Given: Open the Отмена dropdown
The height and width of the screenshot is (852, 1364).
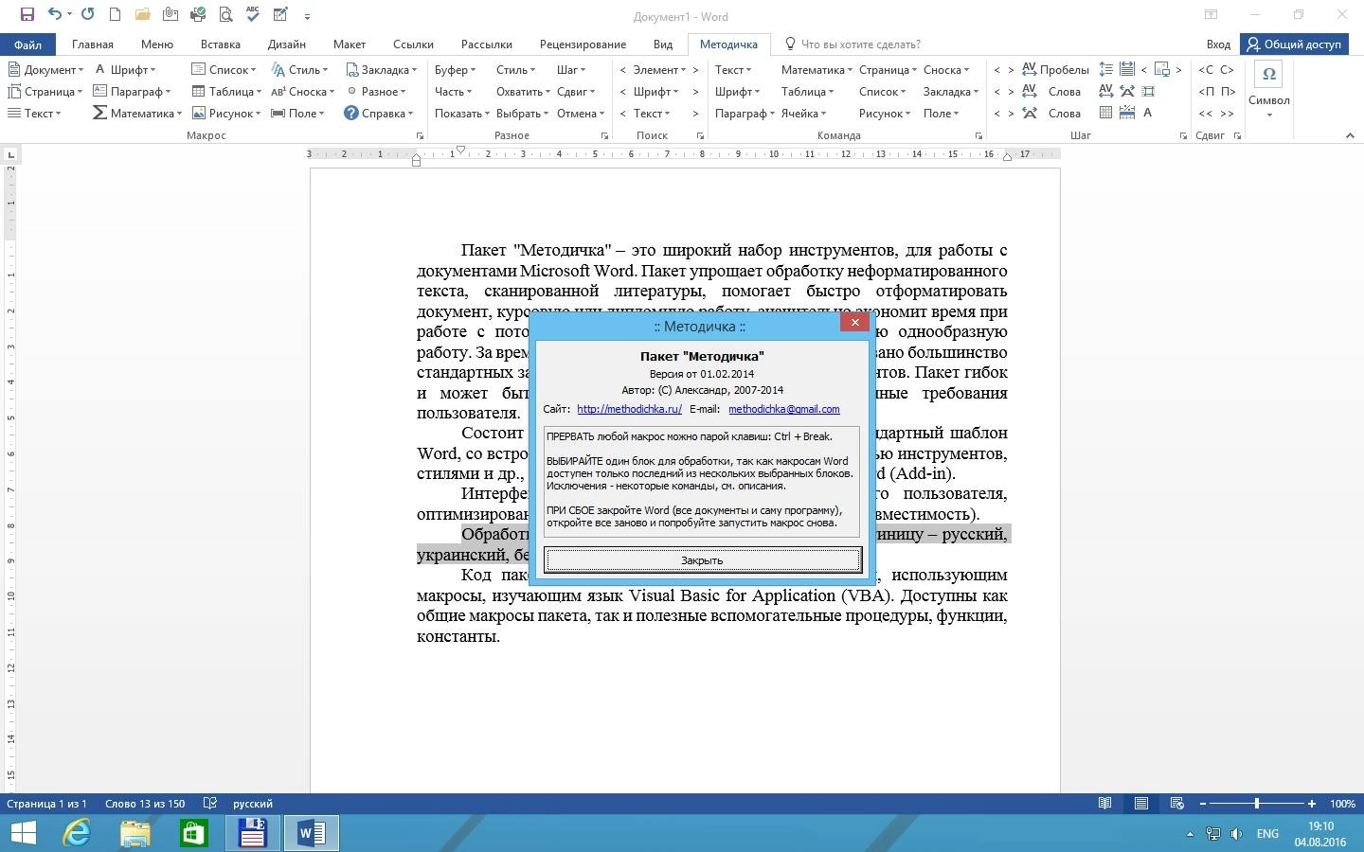Looking at the screenshot, I should (580, 113).
